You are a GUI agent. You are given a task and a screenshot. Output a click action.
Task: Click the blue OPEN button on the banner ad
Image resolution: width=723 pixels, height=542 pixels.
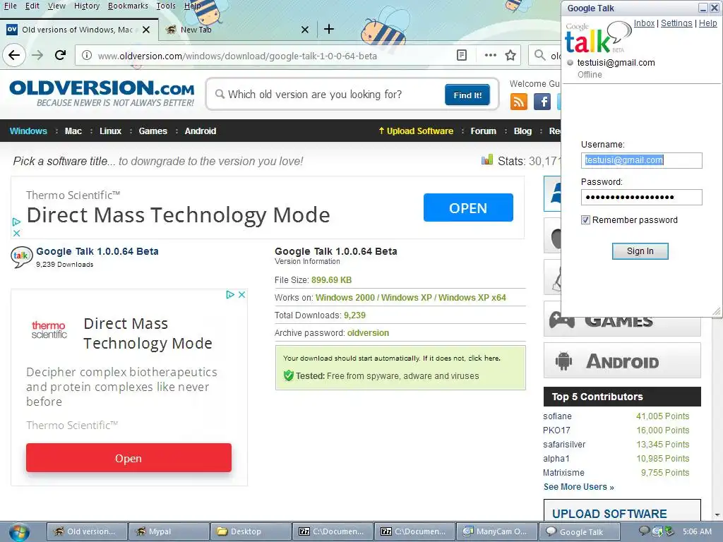pos(468,208)
